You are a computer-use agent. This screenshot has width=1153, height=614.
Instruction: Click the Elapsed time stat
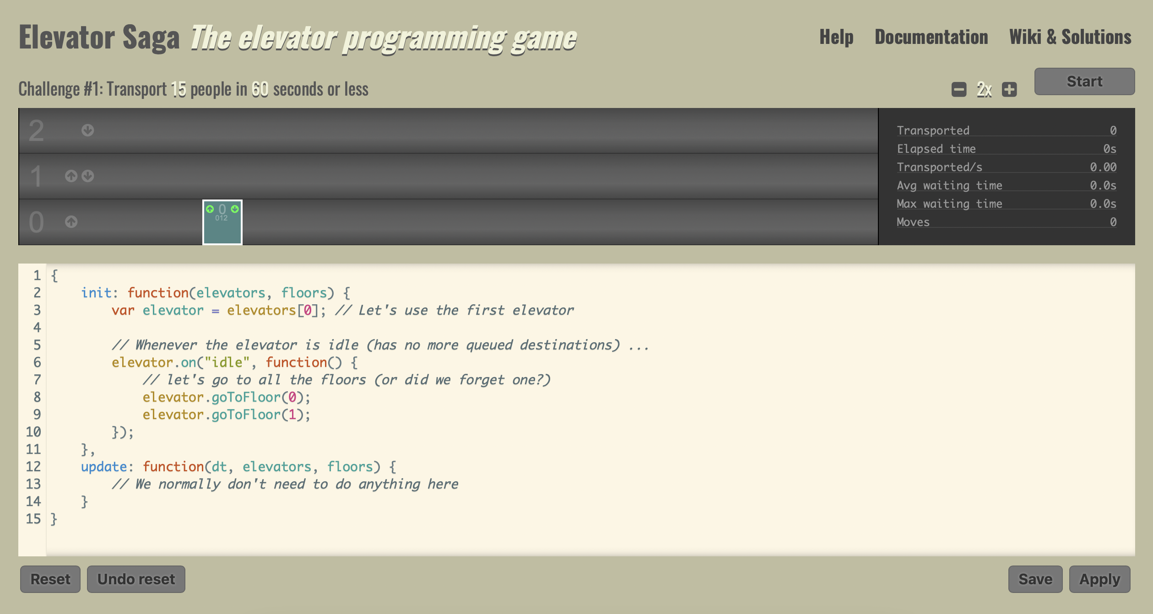point(1007,149)
